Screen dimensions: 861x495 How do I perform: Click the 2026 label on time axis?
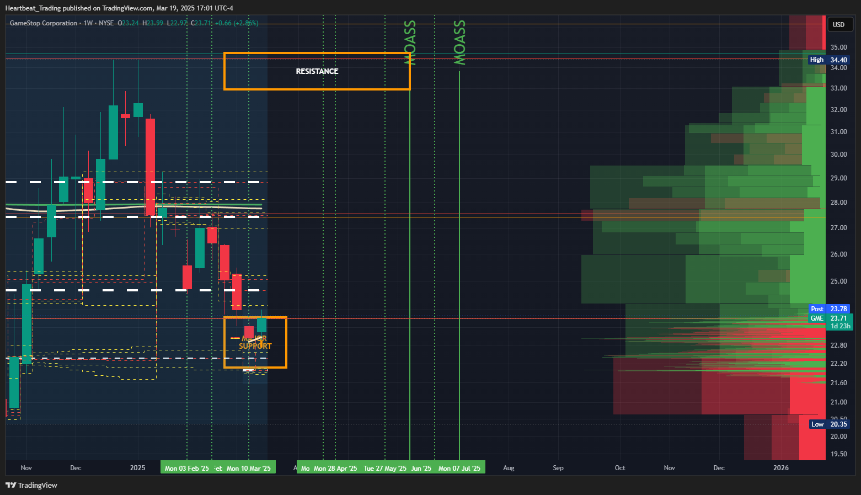(781, 468)
